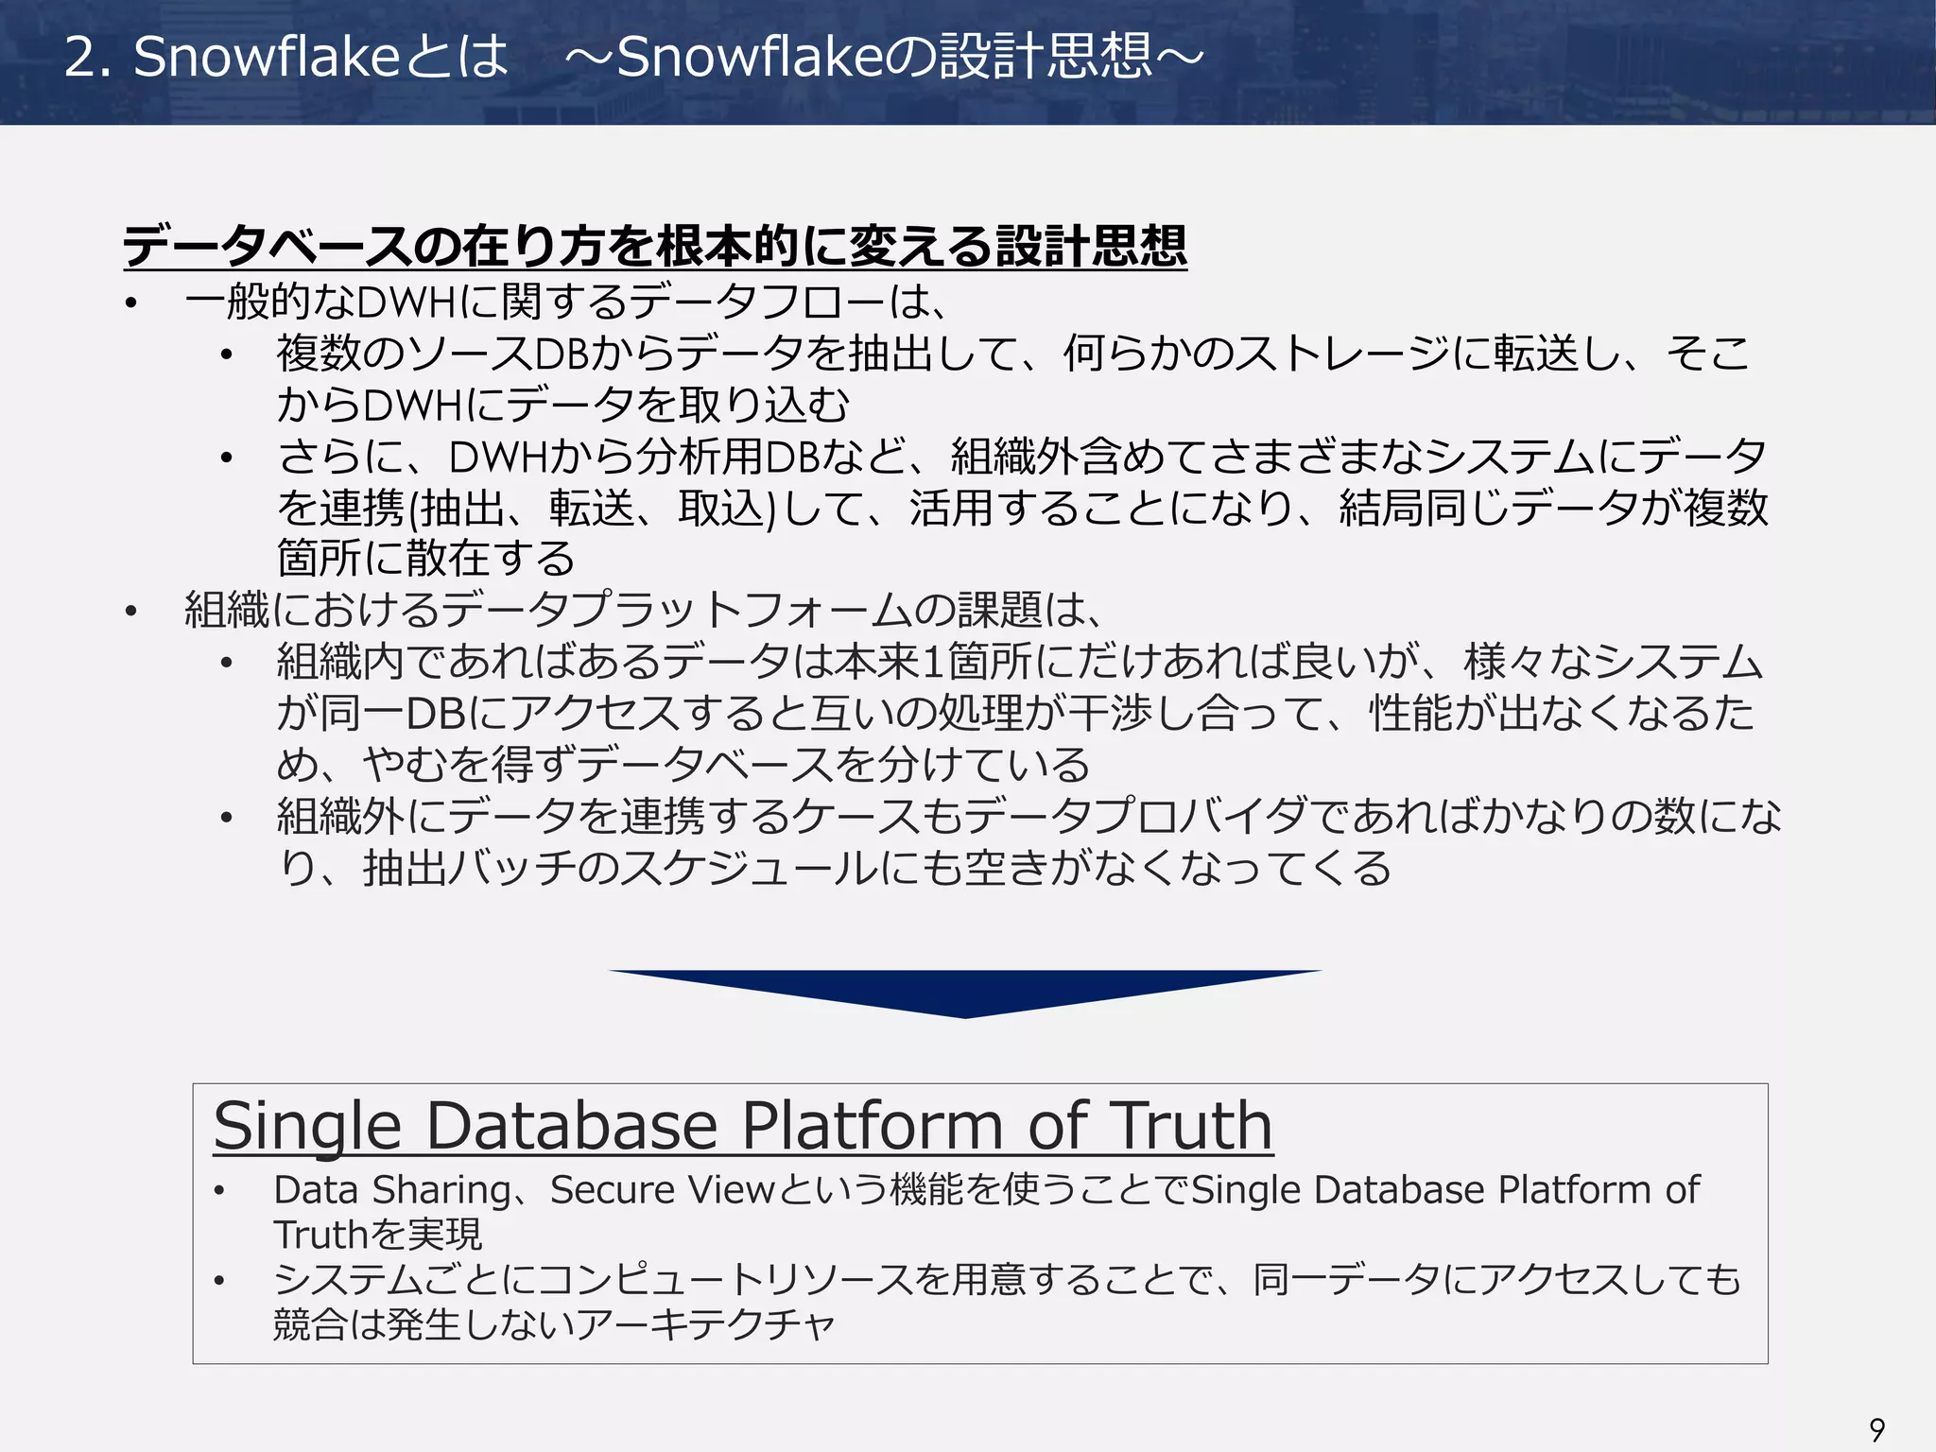Click the page number 9
1936x1452 pixels.
pos(1876,1429)
